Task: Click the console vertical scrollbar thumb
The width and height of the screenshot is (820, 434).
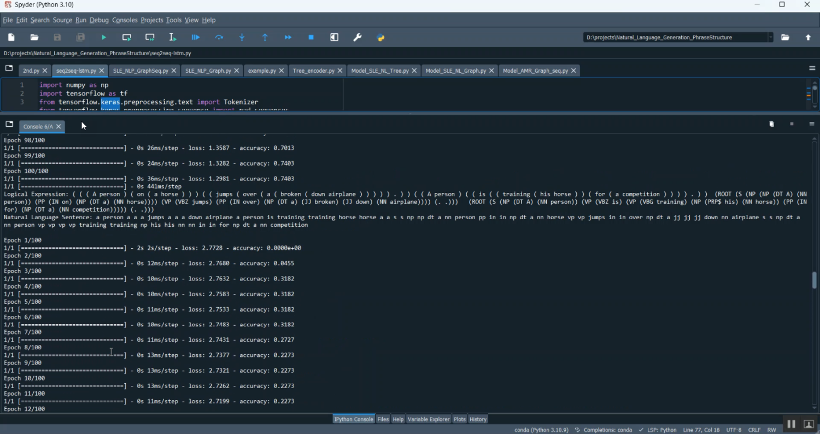Action: (x=815, y=280)
